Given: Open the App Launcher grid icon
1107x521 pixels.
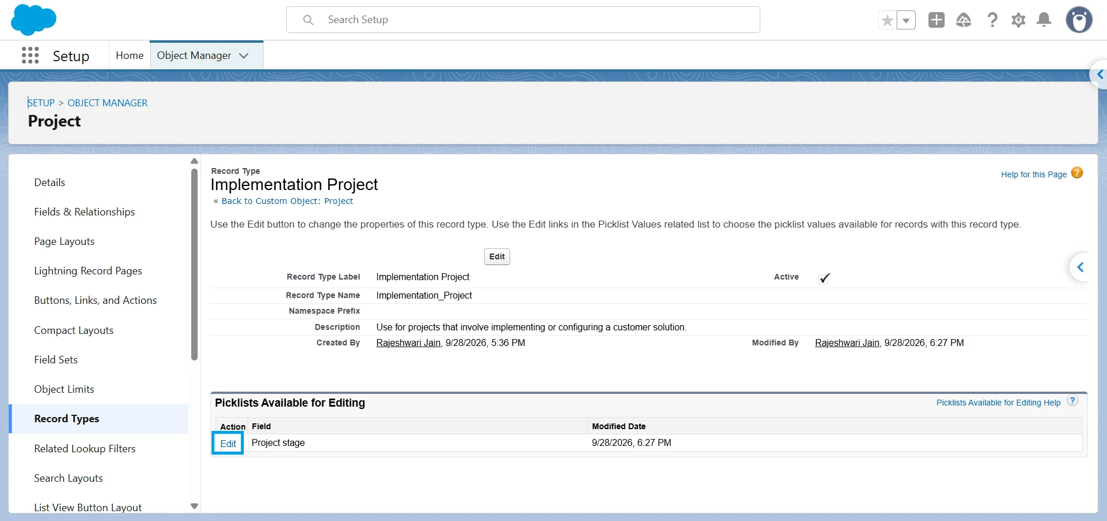Looking at the screenshot, I should tap(30, 55).
